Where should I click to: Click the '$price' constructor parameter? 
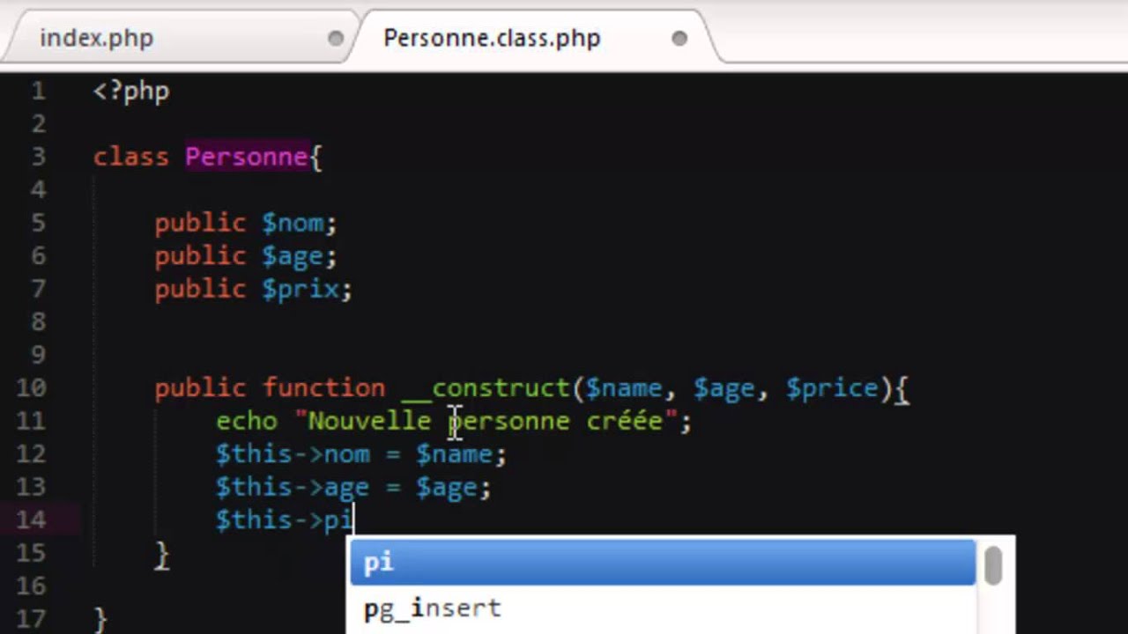click(x=833, y=388)
